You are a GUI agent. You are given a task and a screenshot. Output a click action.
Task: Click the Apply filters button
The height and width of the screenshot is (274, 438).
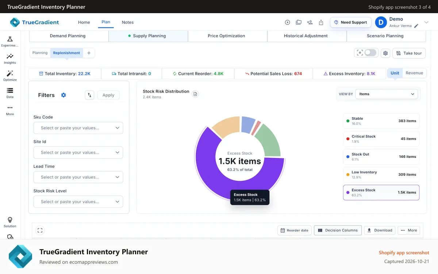pos(108,95)
